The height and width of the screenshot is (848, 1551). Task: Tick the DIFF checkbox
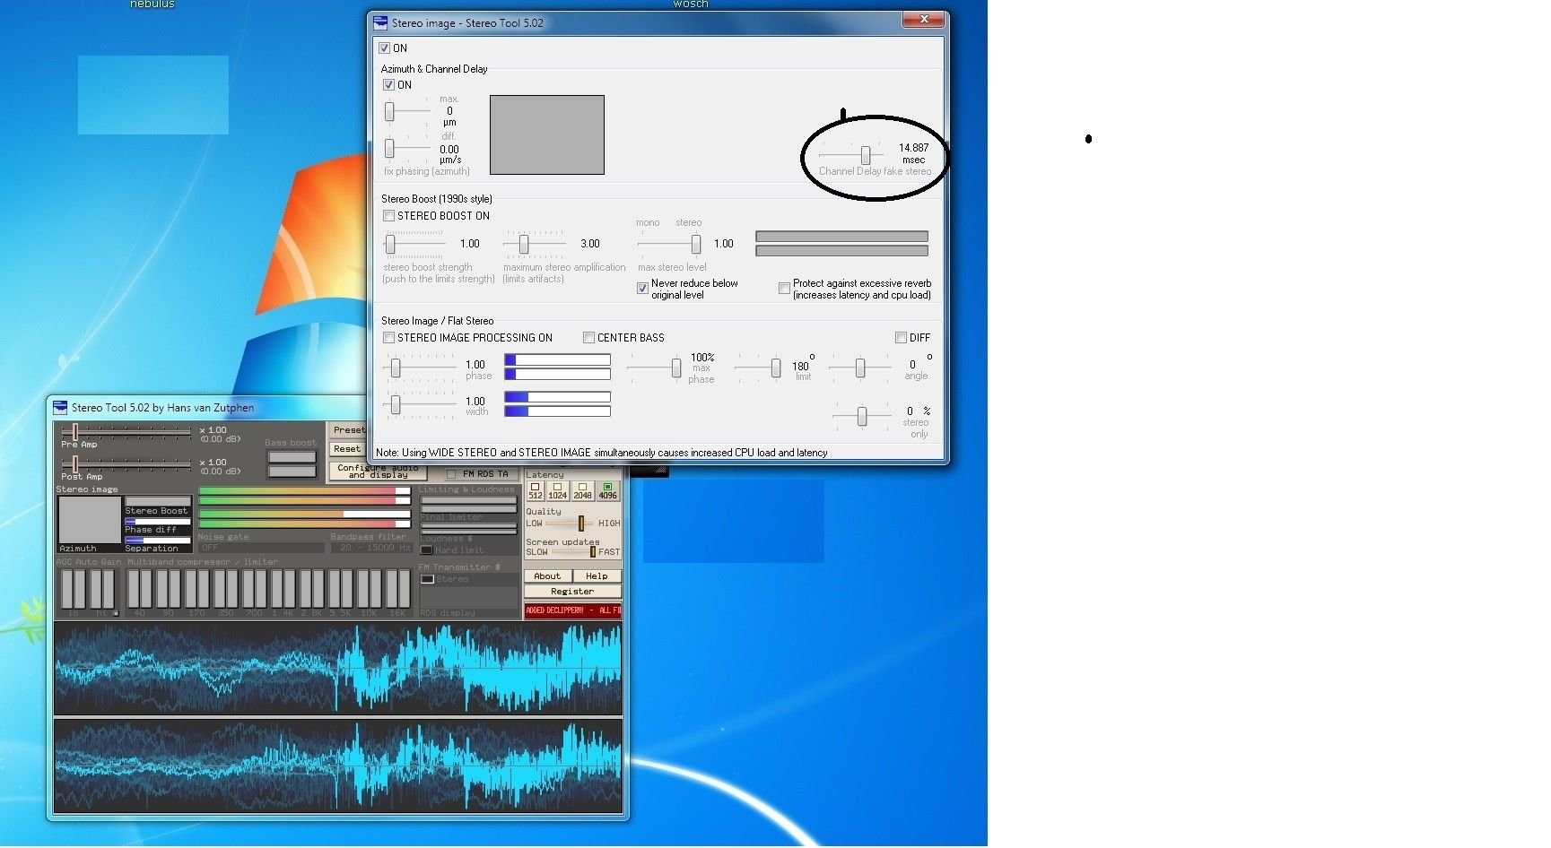901,338
